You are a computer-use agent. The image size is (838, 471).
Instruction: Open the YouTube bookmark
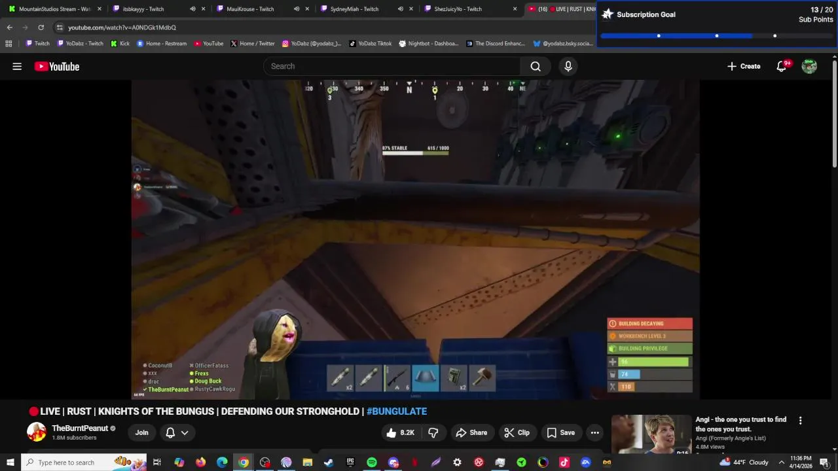coord(209,44)
